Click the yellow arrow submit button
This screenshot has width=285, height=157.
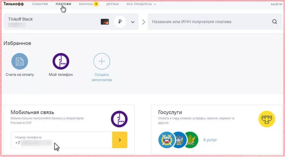click(120, 140)
